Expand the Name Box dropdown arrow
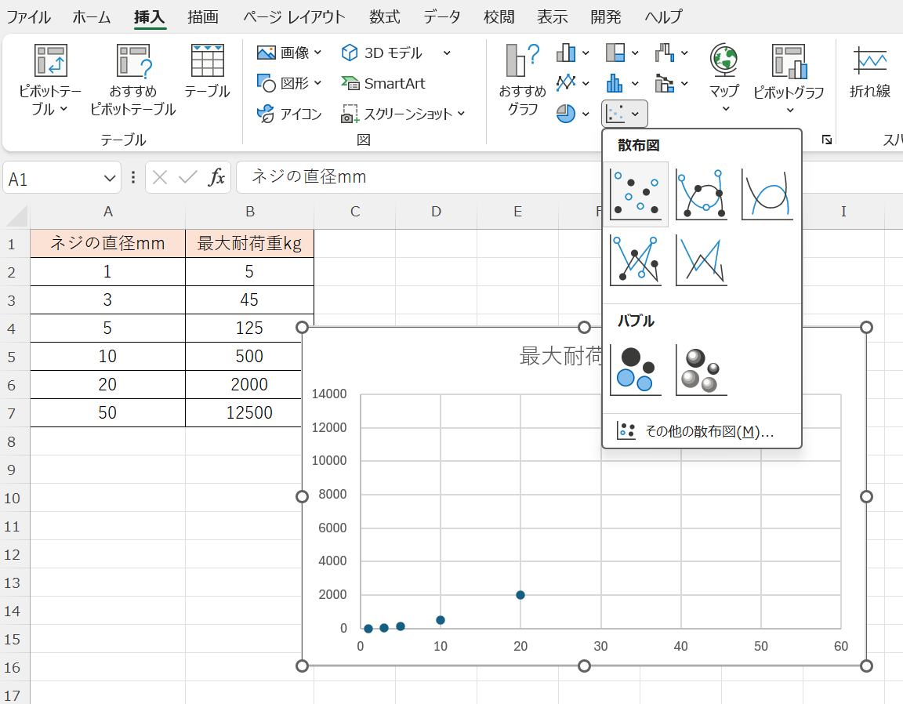903x704 pixels. point(109,179)
